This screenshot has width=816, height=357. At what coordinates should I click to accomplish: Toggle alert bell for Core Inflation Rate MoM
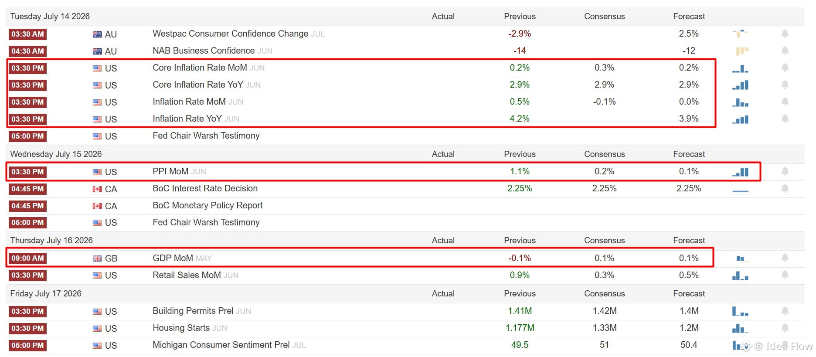click(x=785, y=68)
